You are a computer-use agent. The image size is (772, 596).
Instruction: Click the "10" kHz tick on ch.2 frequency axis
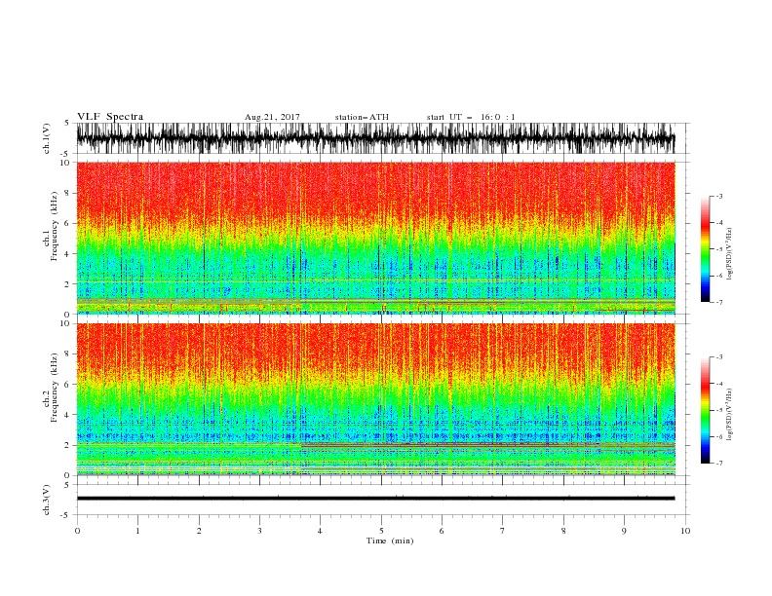[66, 323]
